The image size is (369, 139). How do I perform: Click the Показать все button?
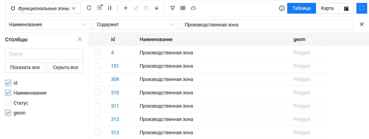point(25,67)
